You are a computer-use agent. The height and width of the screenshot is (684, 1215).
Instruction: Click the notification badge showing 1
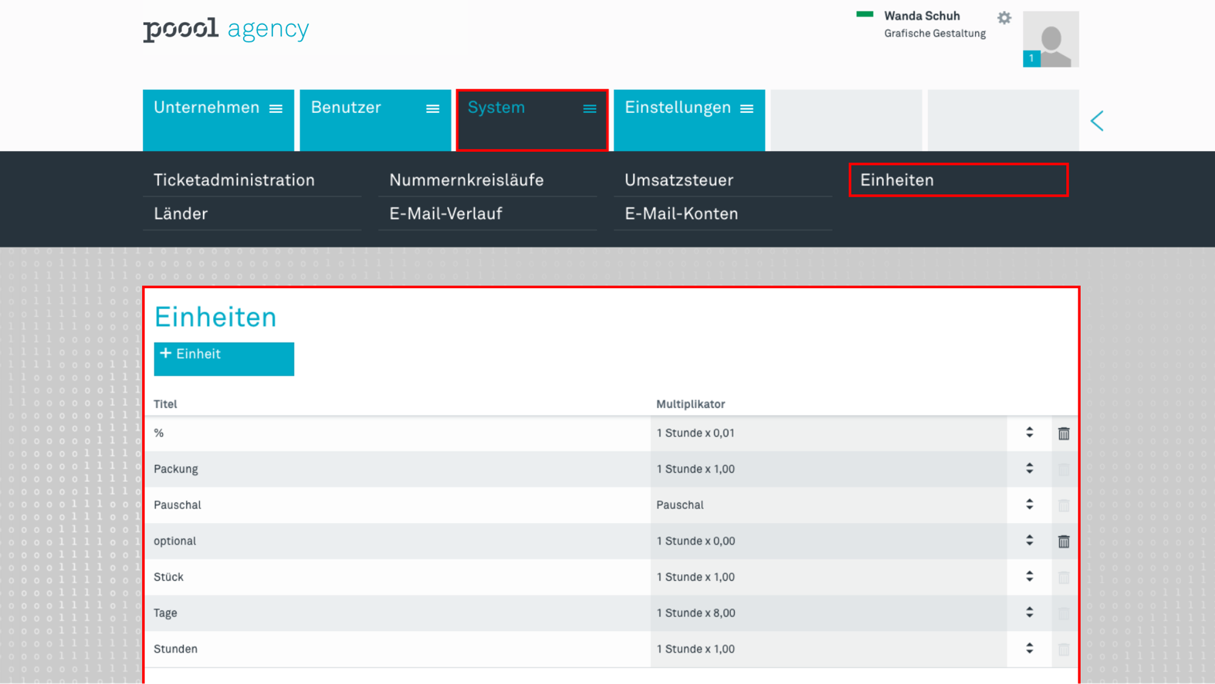point(1032,58)
